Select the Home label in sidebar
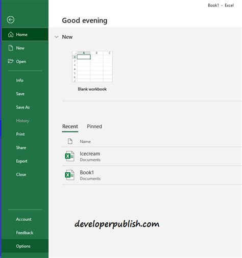This screenshot has height=258, width=242. pos(21,35)
